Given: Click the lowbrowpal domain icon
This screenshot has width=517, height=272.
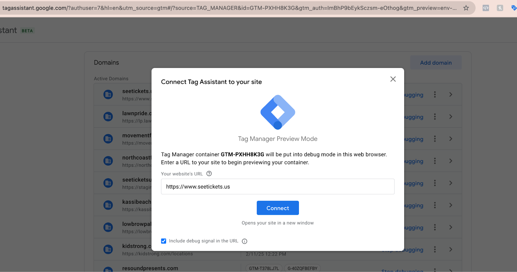Looking at the screenshot, I should click(x=108, y=227).
